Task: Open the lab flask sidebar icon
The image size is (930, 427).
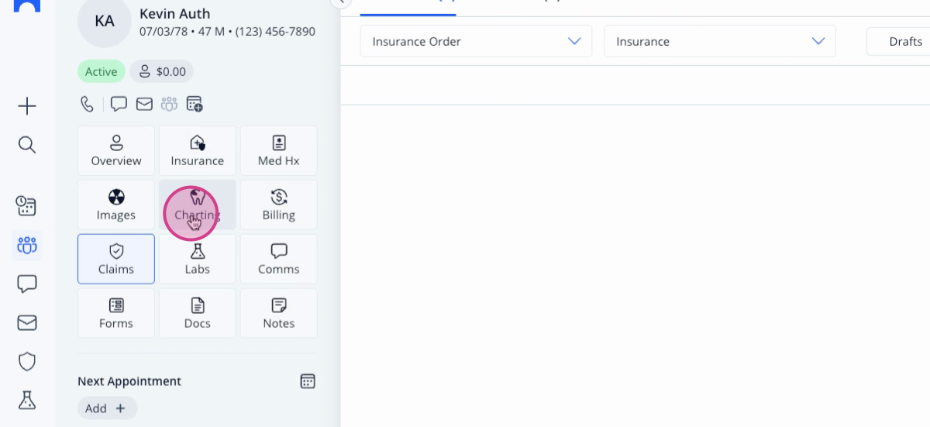Action: (27, 400)
